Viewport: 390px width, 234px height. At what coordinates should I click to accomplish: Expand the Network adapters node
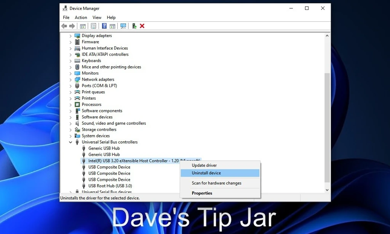[70, 80]
